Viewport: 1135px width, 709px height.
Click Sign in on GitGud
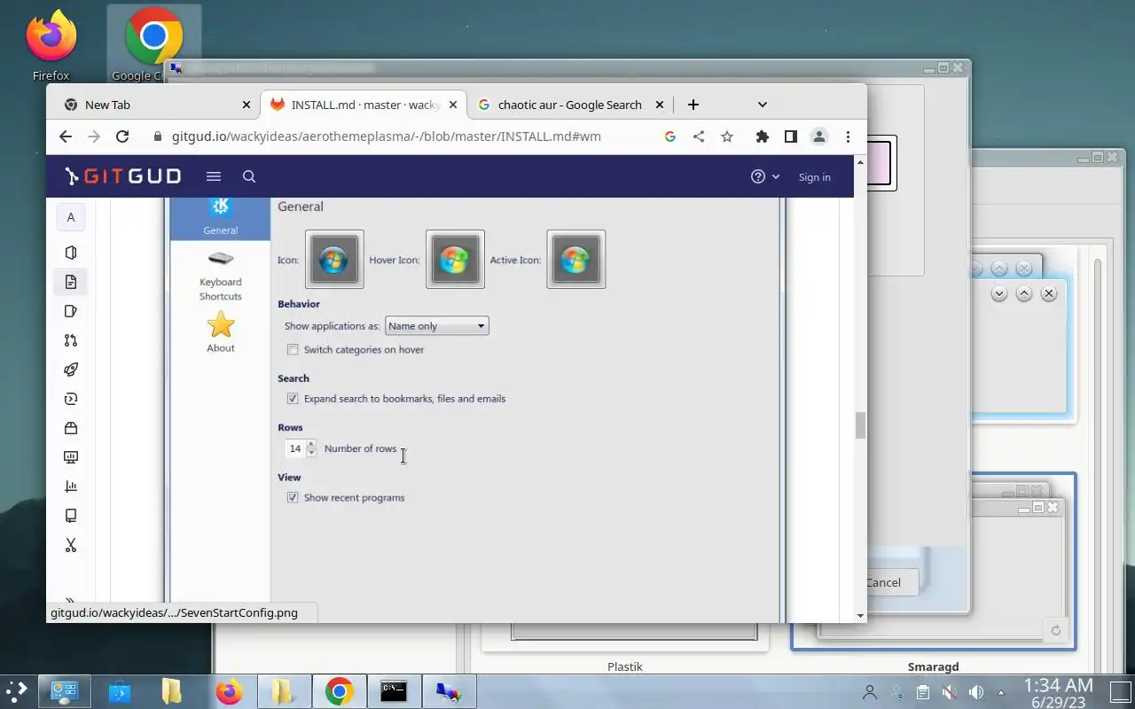coord(814,176)
